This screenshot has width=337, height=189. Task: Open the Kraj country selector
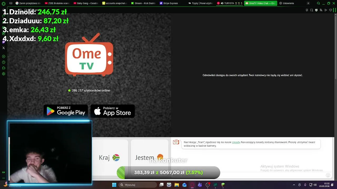click(x=109, y=157)
